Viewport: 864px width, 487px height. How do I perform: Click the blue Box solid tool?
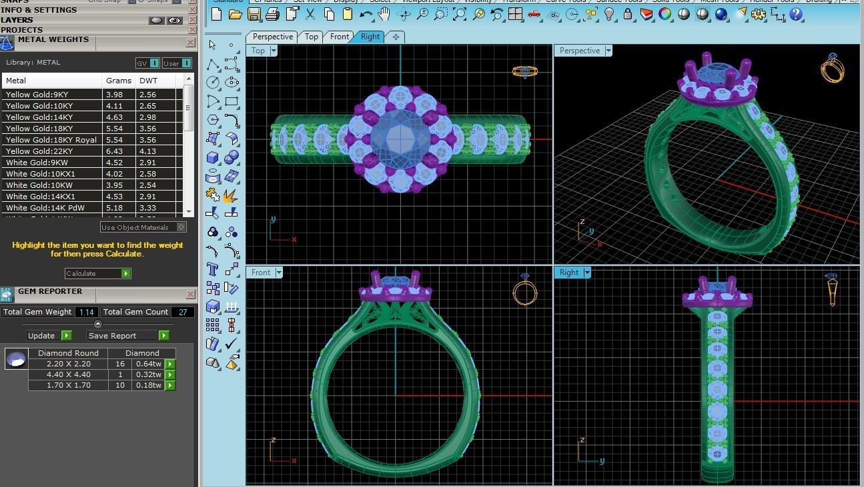pos(212,158)
